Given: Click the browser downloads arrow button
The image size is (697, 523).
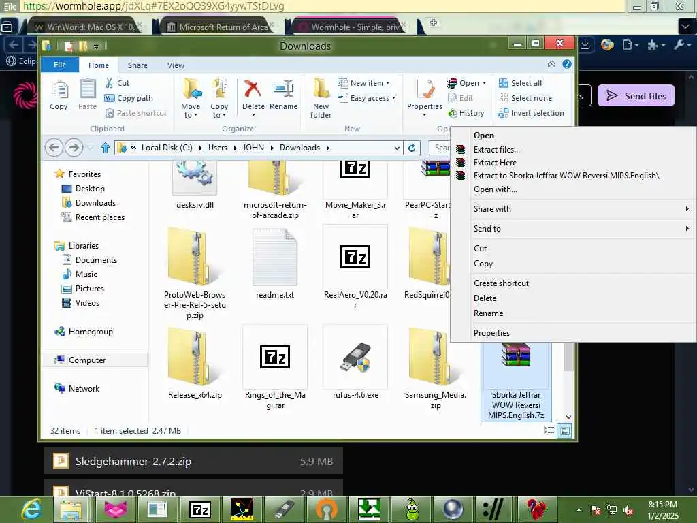Looking at the screenshot, I should [x=585, y=45].
